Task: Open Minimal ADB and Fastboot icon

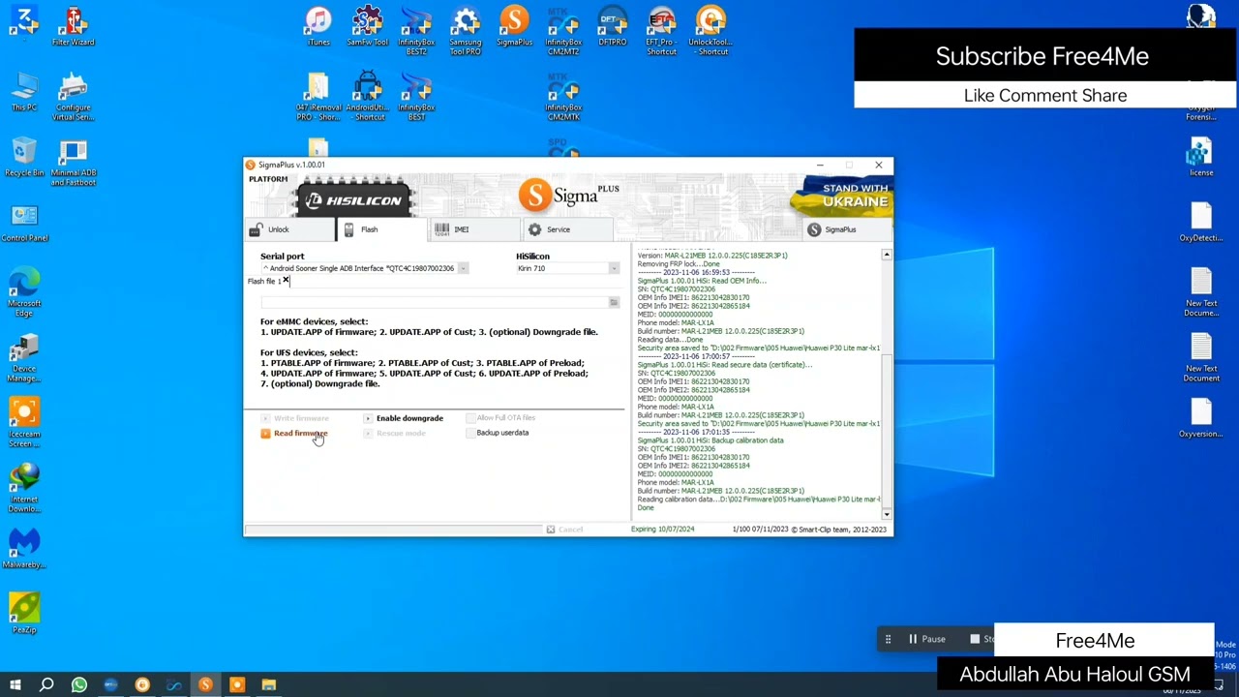Action: (x=74, y=162)
